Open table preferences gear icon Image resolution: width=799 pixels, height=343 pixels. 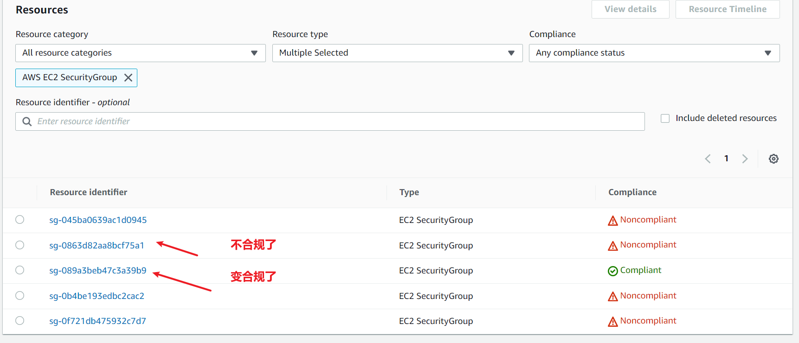click(773, 159)
